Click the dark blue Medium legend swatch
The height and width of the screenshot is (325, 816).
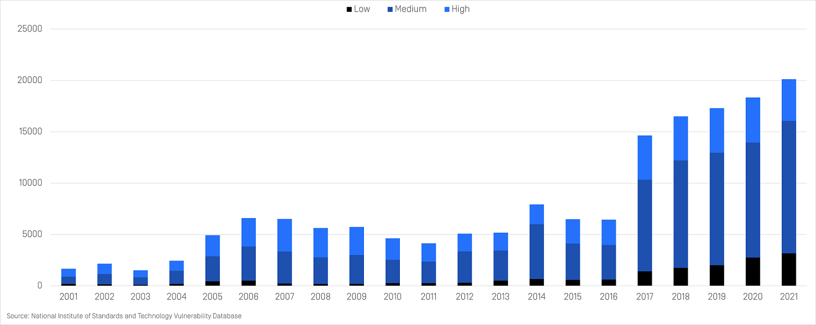click(x=390, y=9)
